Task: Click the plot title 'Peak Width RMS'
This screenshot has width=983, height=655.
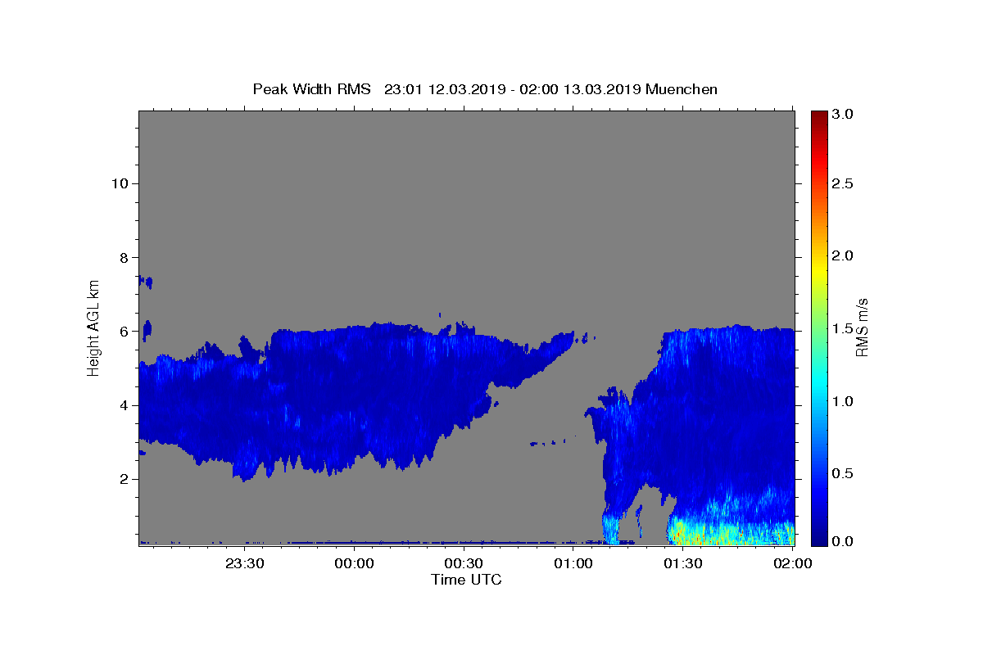Action: pyautogui.click(x=311, y=89)
